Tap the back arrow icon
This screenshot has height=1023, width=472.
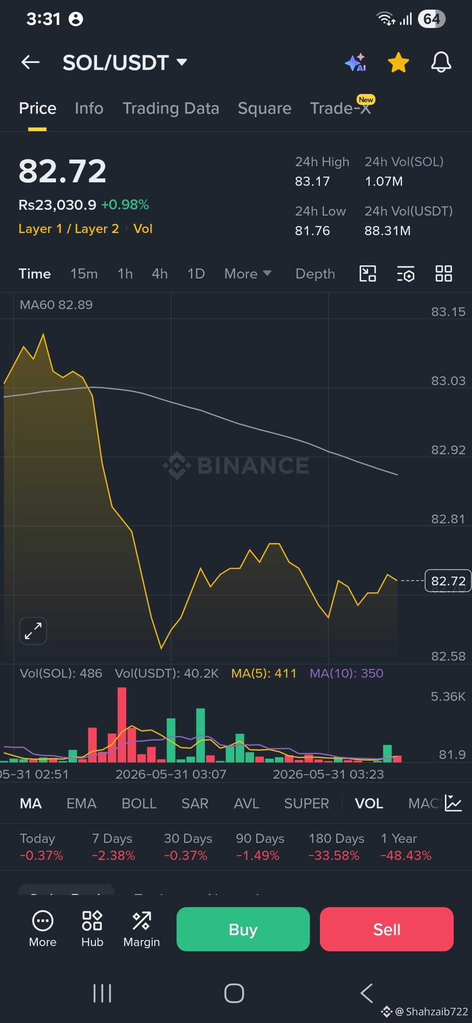31,62
